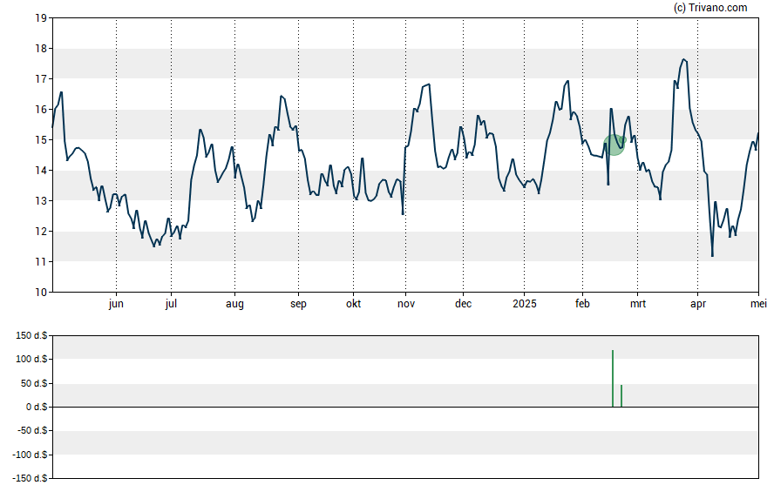Click the price axis value 11
Viewport: 774px width, 492px height.
pos(41,262)
